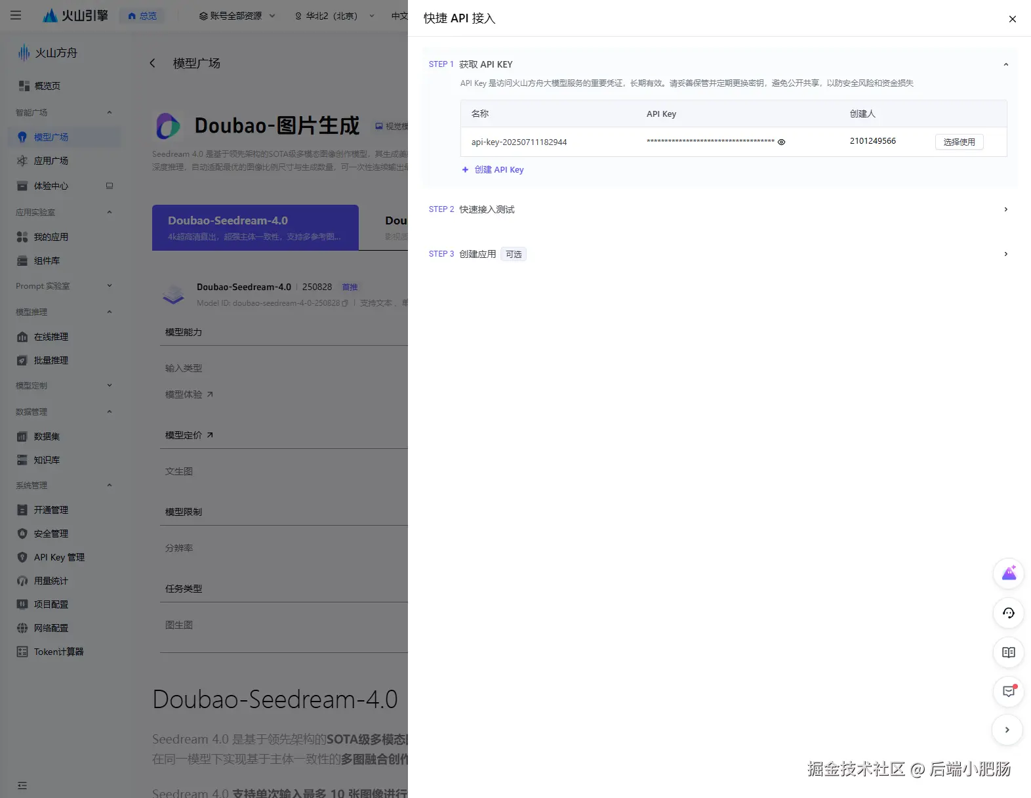Click the 我的应用 sidebar icon
The width and height of the screenshot is (1031, 798).
[x=22, y=237]
